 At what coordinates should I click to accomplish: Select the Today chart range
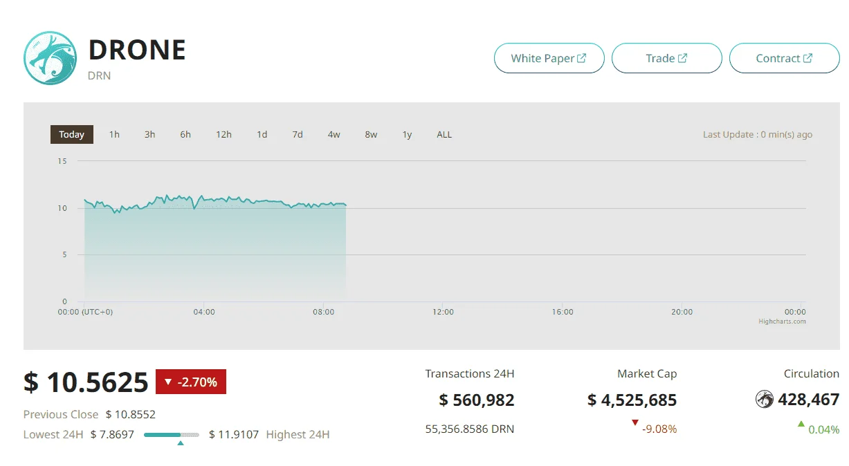(x=72, y=134)
